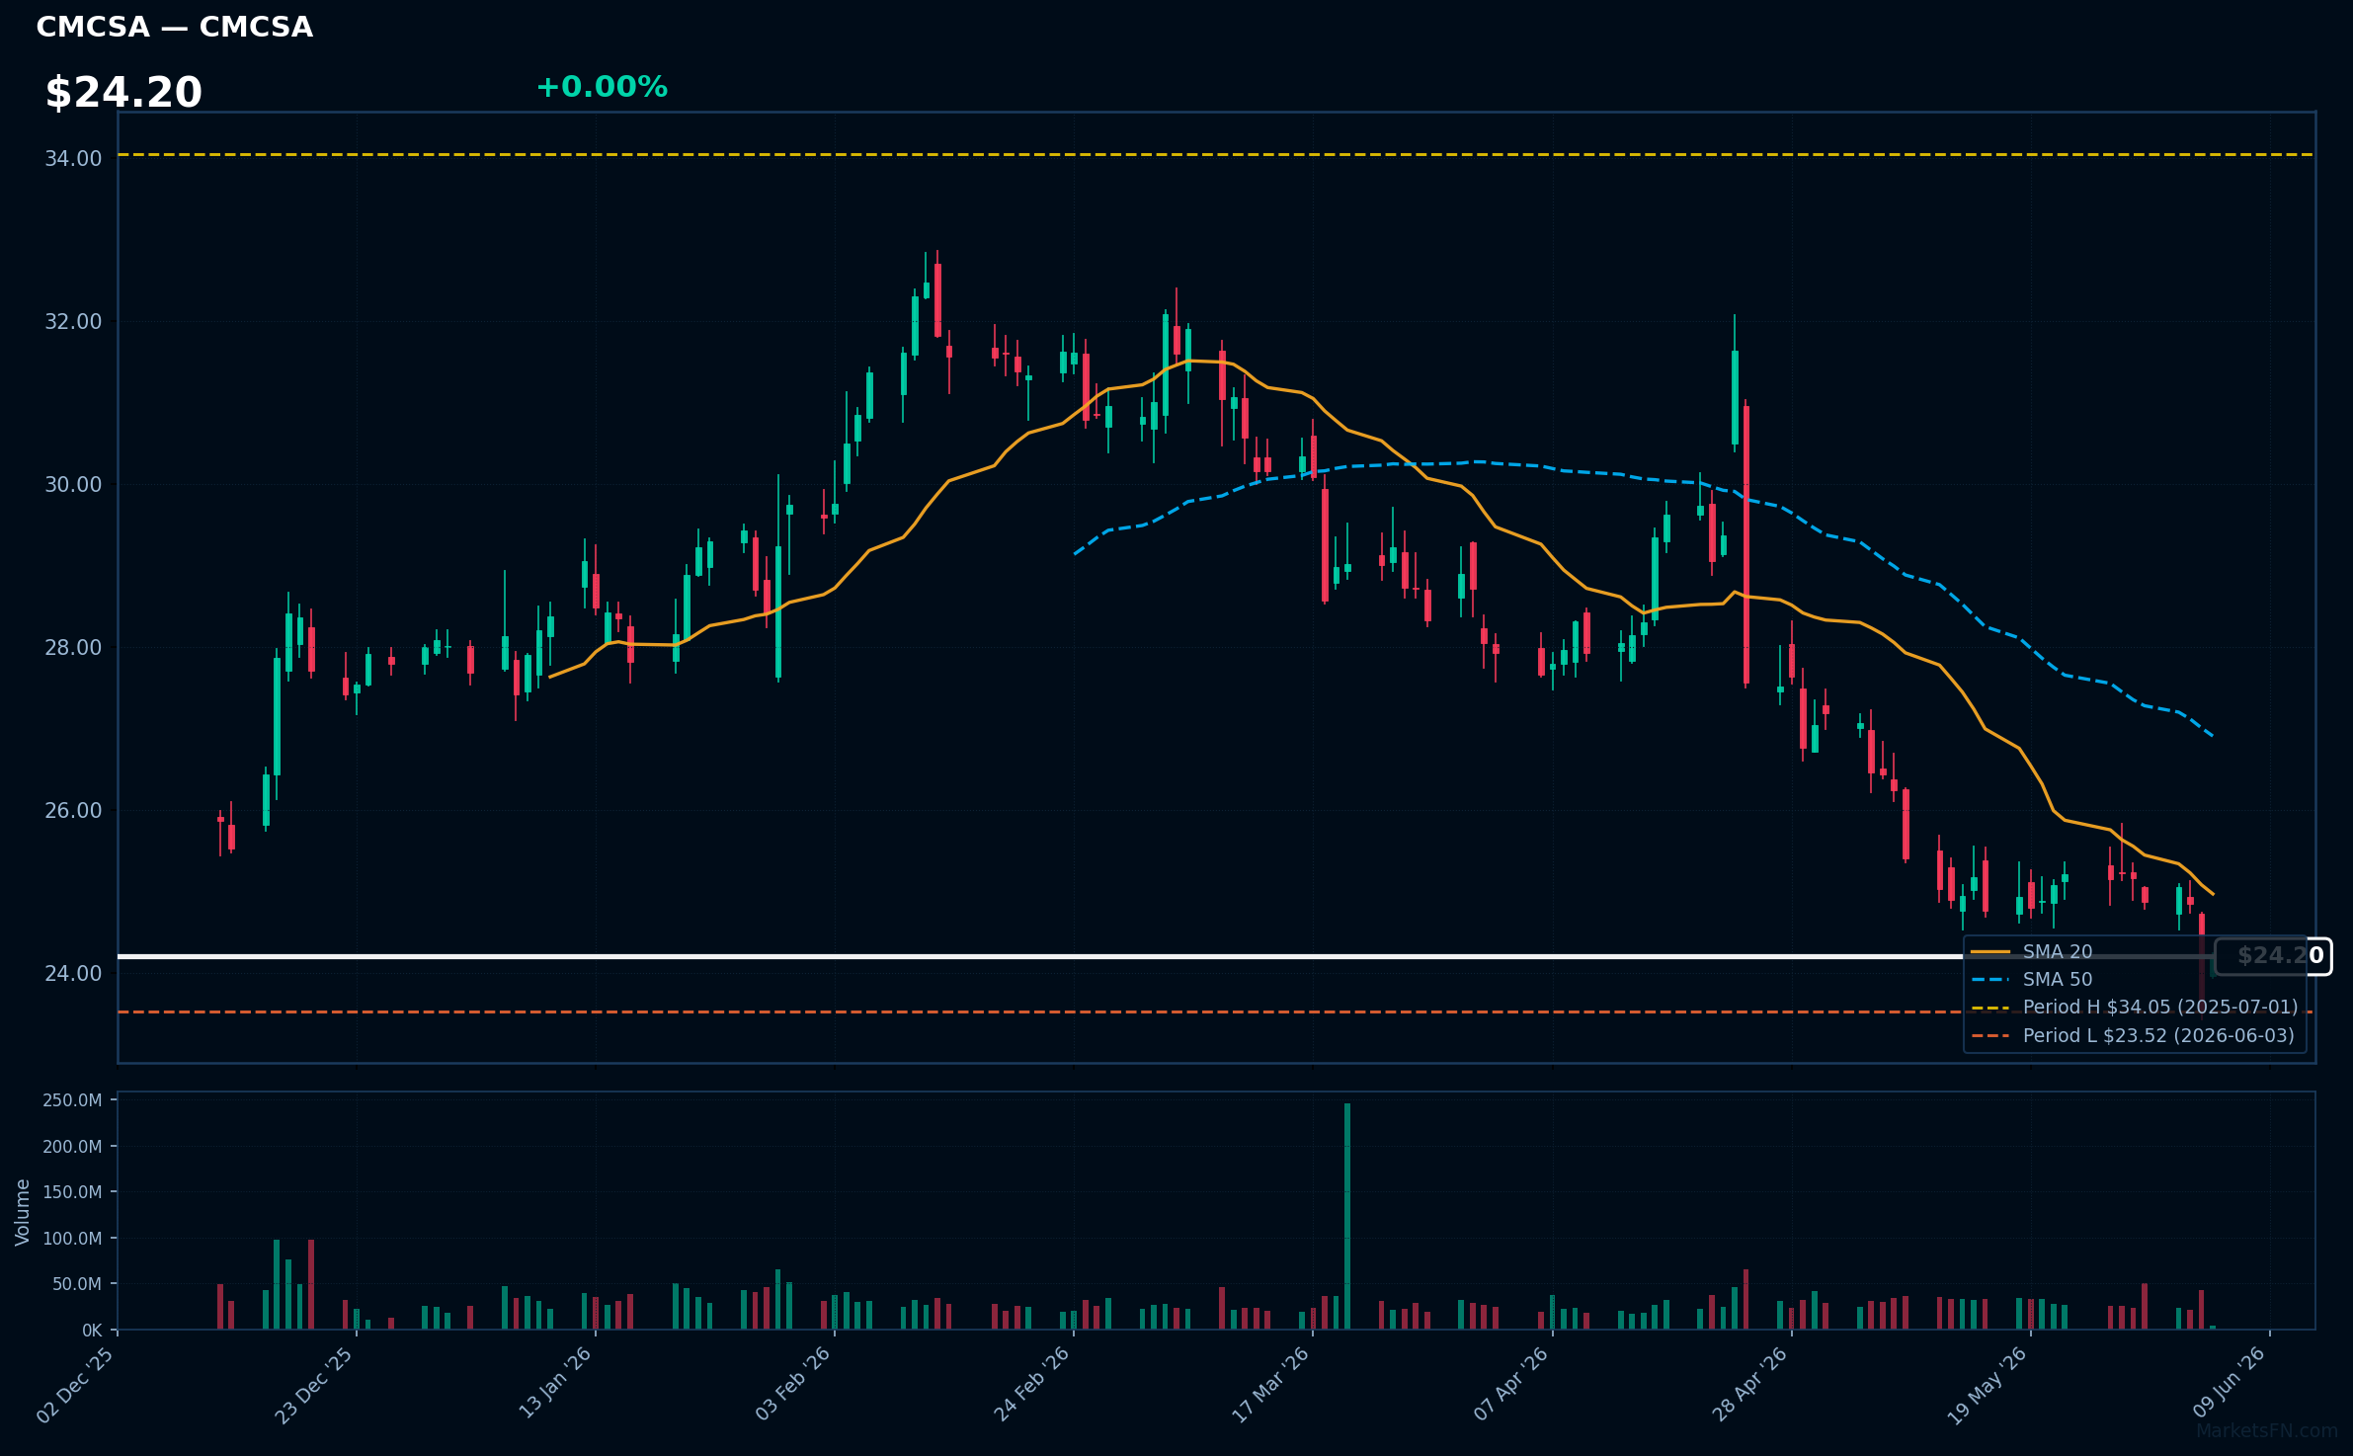This screenshot has height=1456, width=2353.
Task: Click the 32.00 price axis label
Action: click(73, 321)
